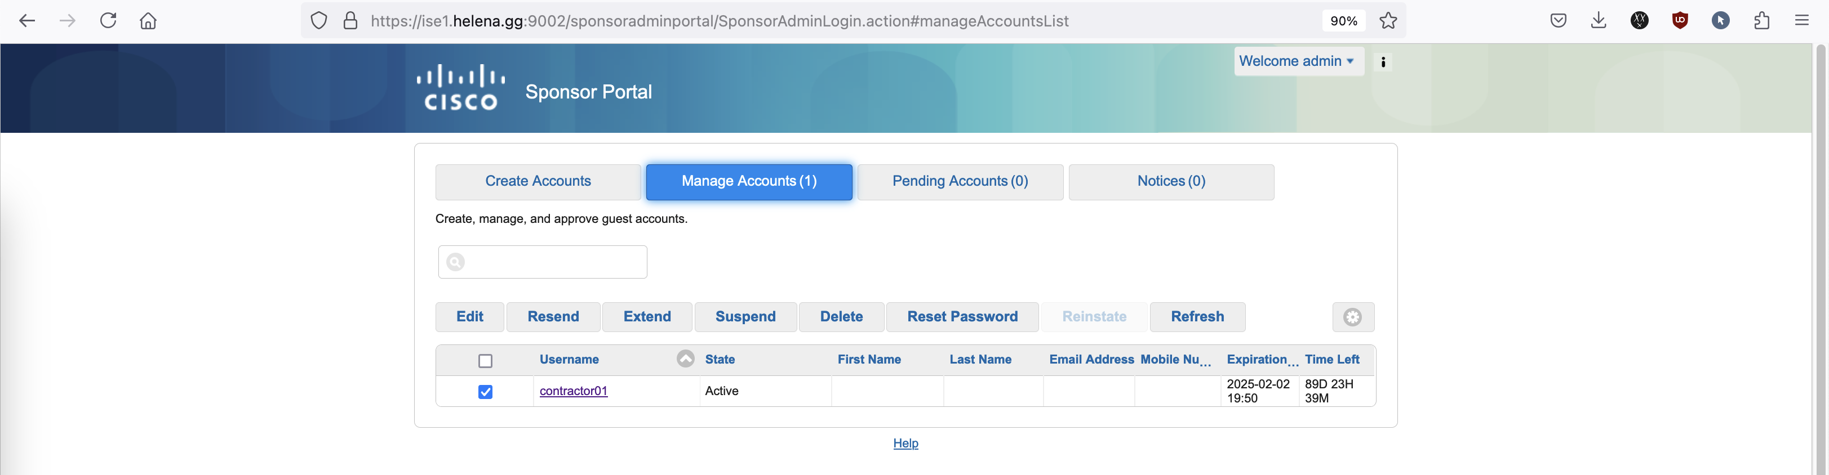Toggle Username column sort arrow
The height and width of the screenshot is (475, 1829).
tap(685, 359)
